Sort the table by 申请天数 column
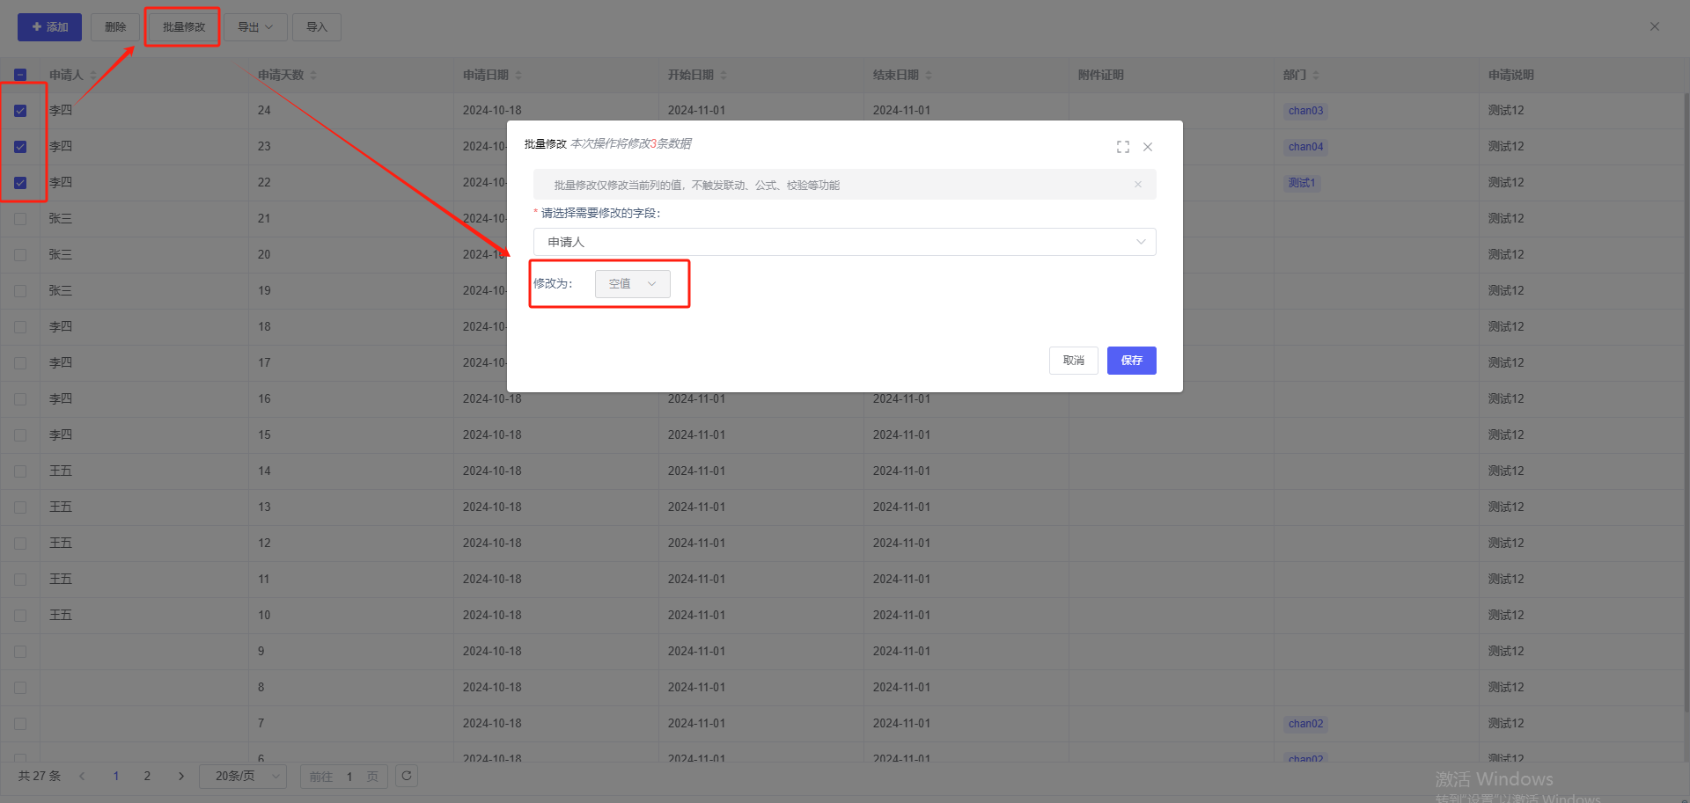 313,76
